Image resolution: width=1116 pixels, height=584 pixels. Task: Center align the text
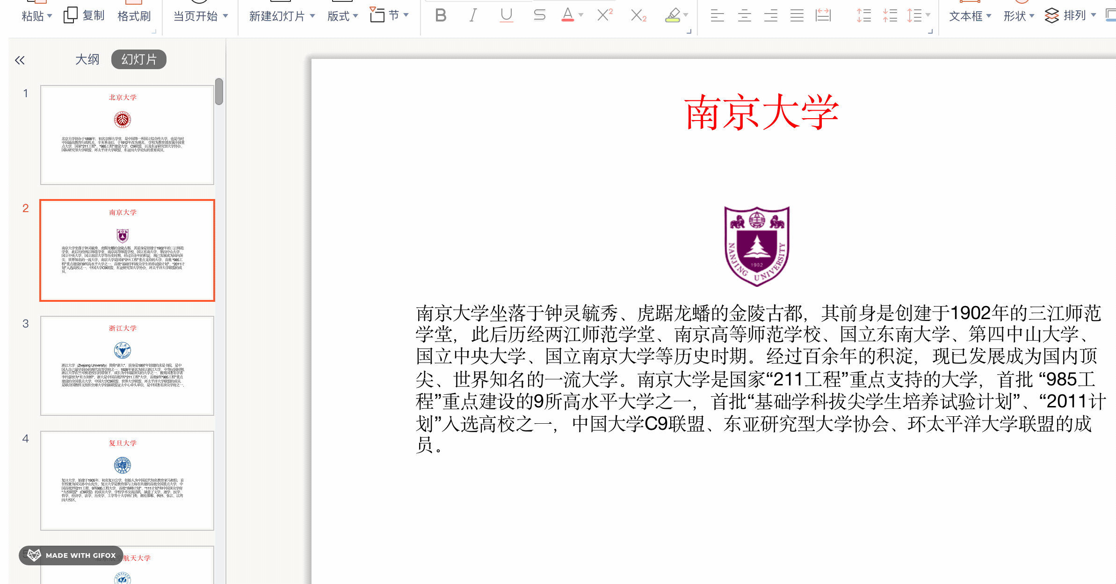744,16
